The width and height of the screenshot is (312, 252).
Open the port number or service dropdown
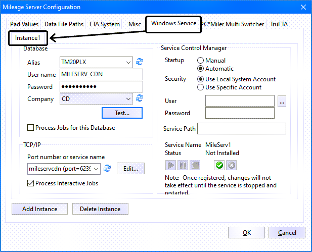pyautogui.click(x=97, y=169)
